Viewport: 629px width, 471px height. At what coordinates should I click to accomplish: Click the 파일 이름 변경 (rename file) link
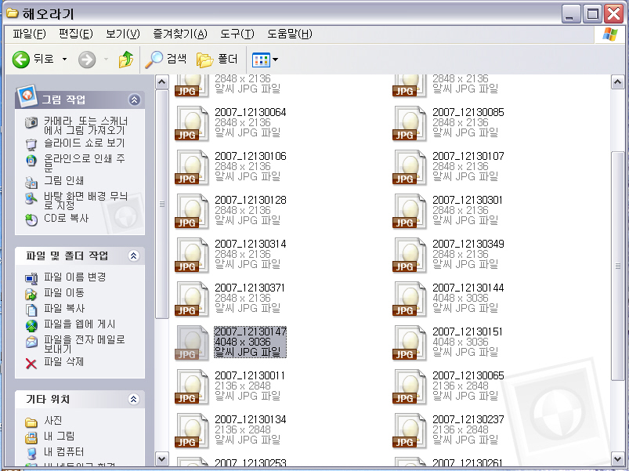point(74,277)
